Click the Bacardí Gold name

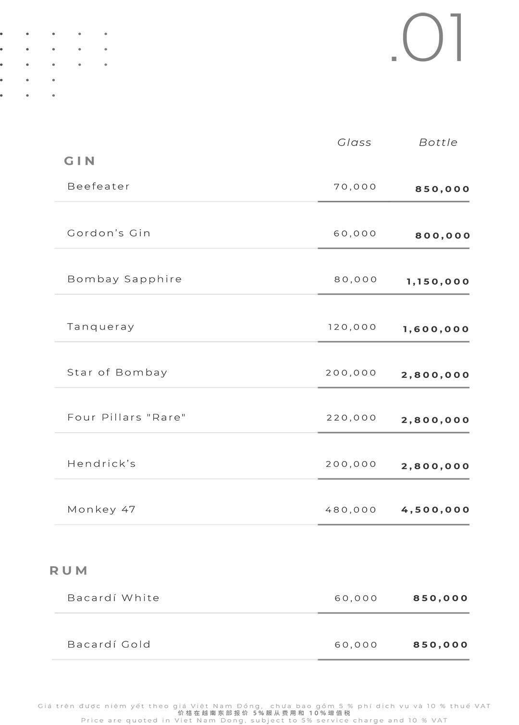point(109,645)
